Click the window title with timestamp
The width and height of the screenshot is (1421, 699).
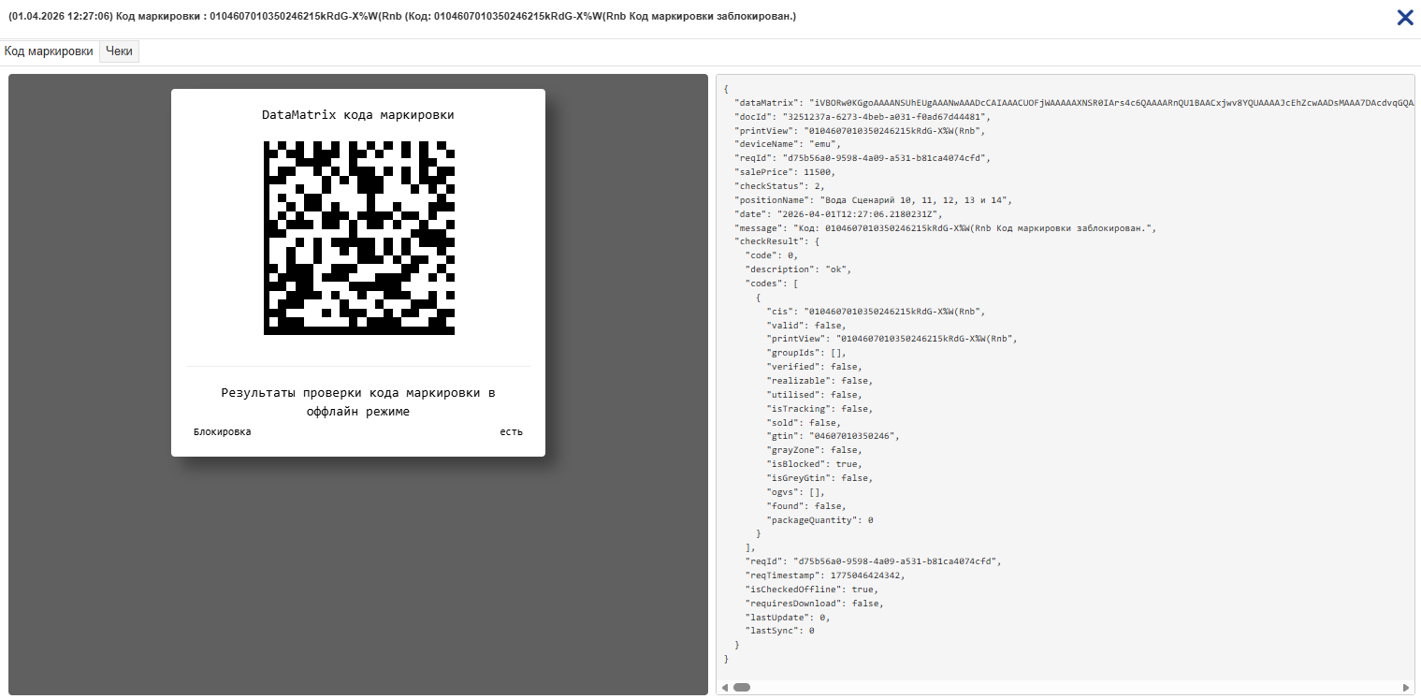coord(402,17)
